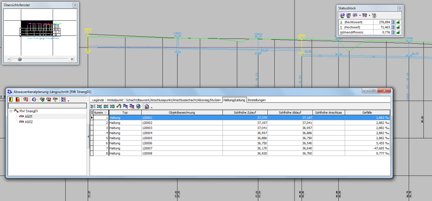Click the second icon above the RW Strang01 tree
Viewport: 432px width, 201px height.
(18, 100)
